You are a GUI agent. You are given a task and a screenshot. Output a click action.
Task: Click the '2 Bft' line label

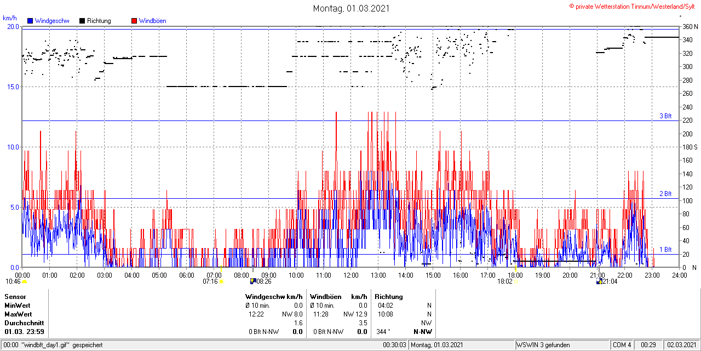(665, 194)
